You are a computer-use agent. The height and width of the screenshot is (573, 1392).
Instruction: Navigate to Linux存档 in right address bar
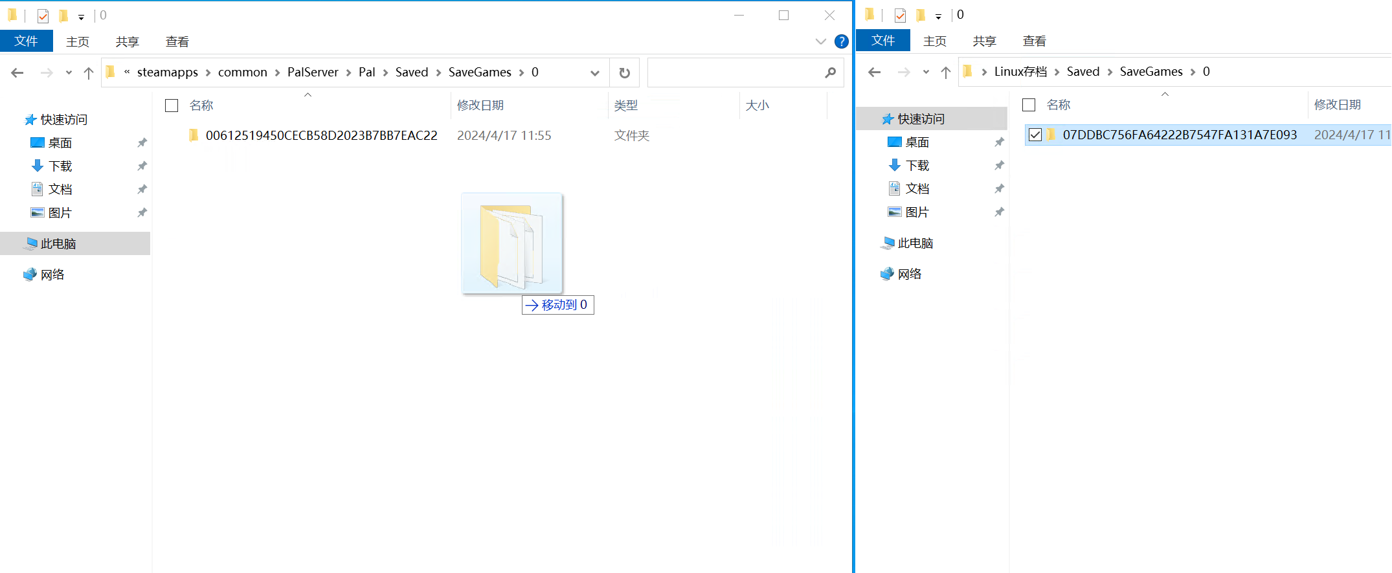1020,72
